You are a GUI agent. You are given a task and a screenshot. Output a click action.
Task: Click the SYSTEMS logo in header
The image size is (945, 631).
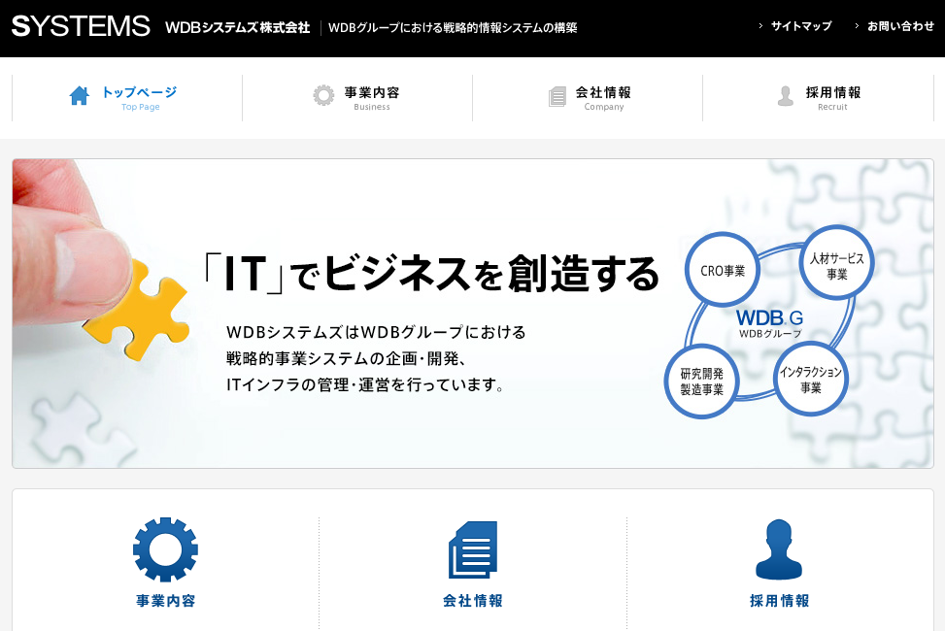click(x=82, y=26)
